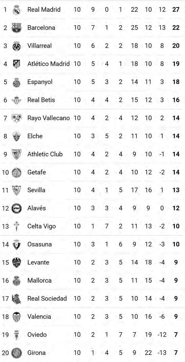Open the Celta Vigo team link
The height and width of the screenshot is (362, 185).
click(41, 226)
